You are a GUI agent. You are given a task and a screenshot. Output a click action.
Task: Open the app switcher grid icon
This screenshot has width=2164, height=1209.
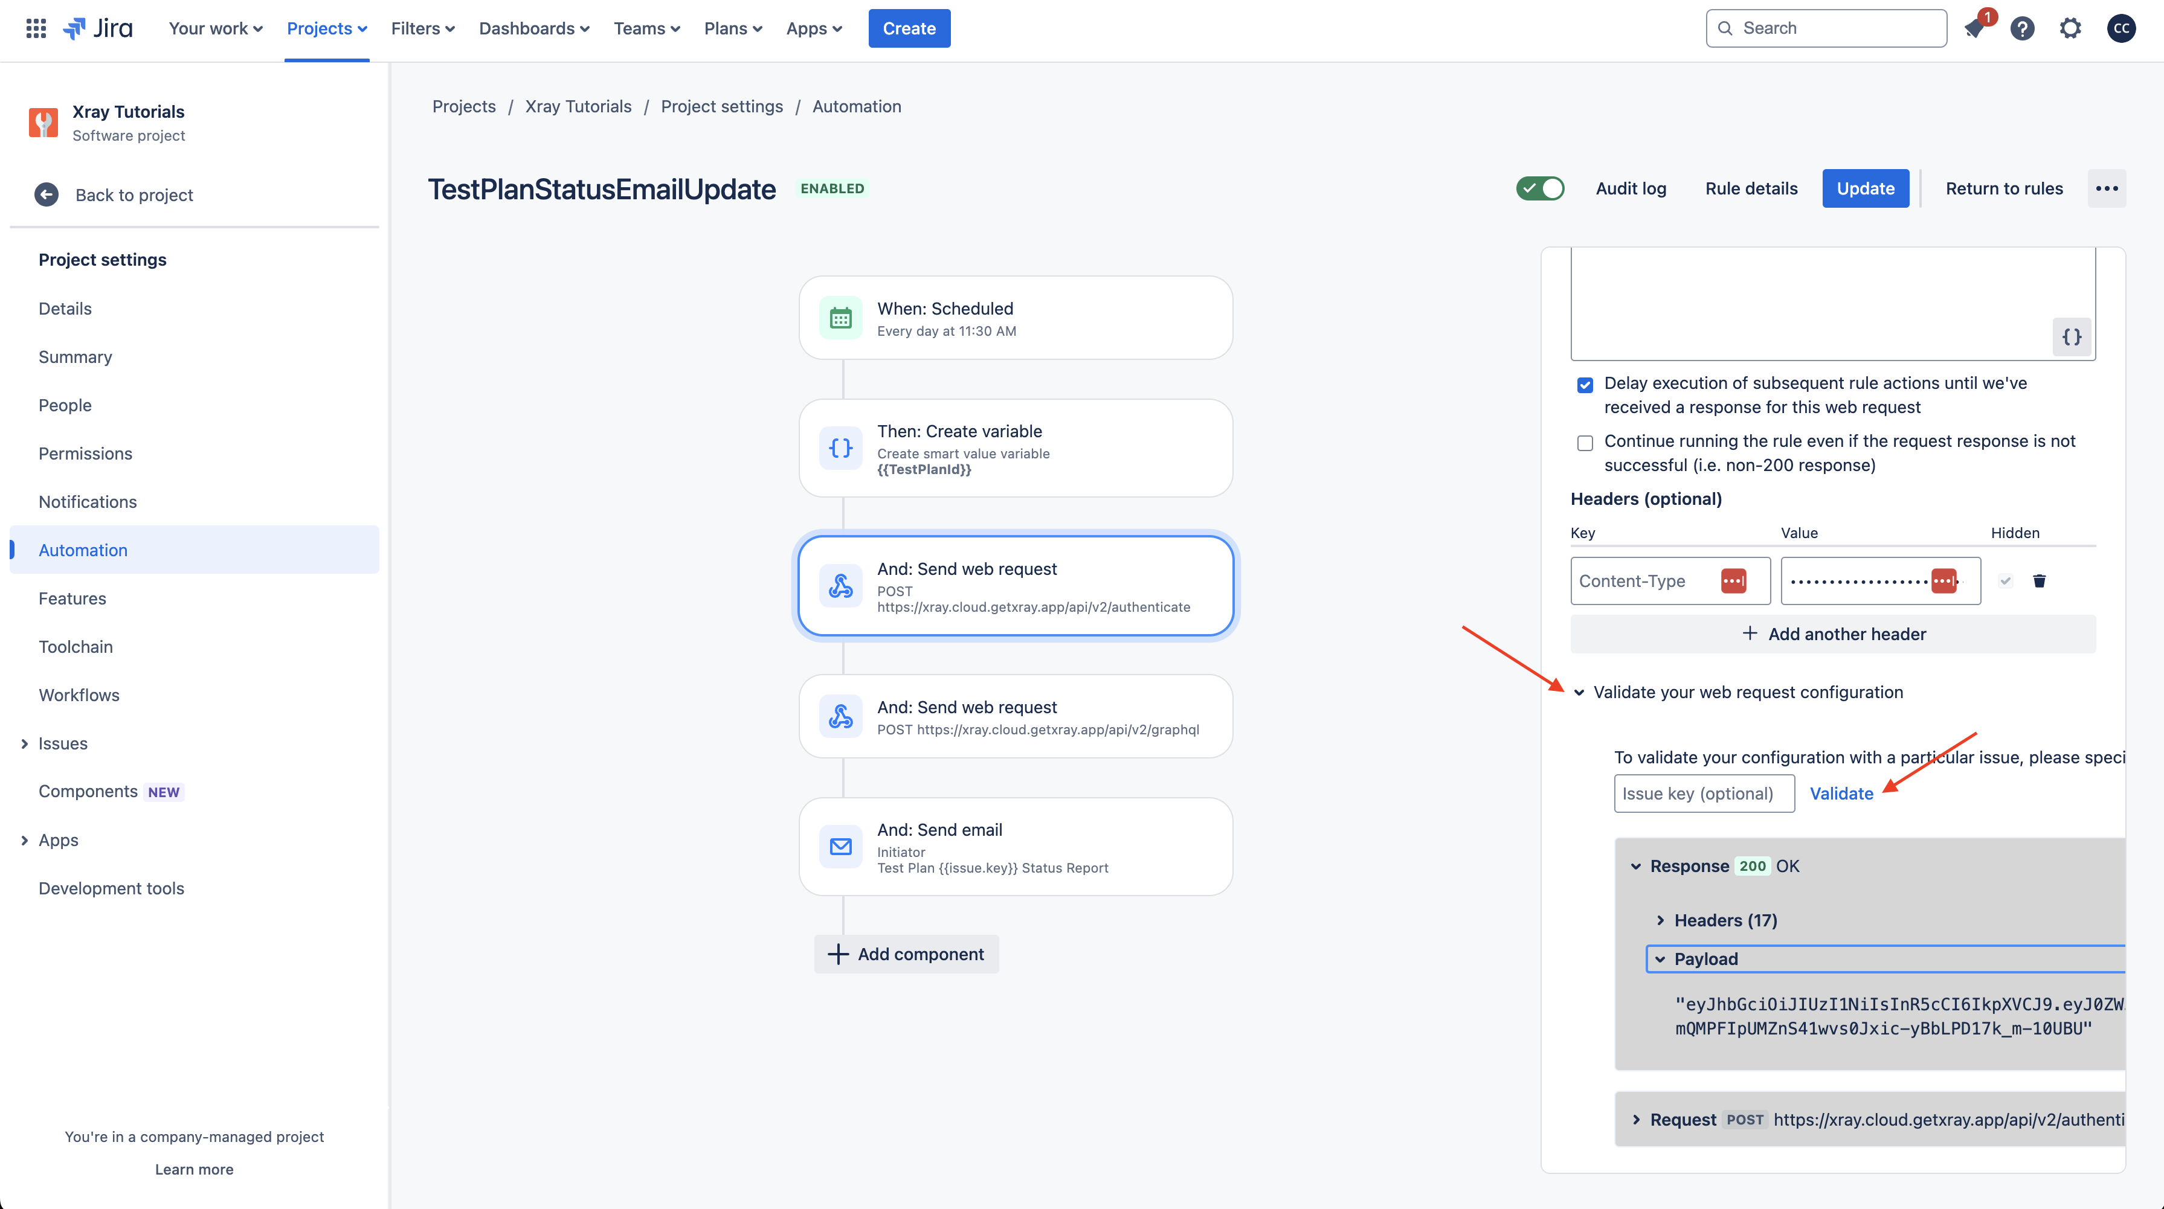36,28
